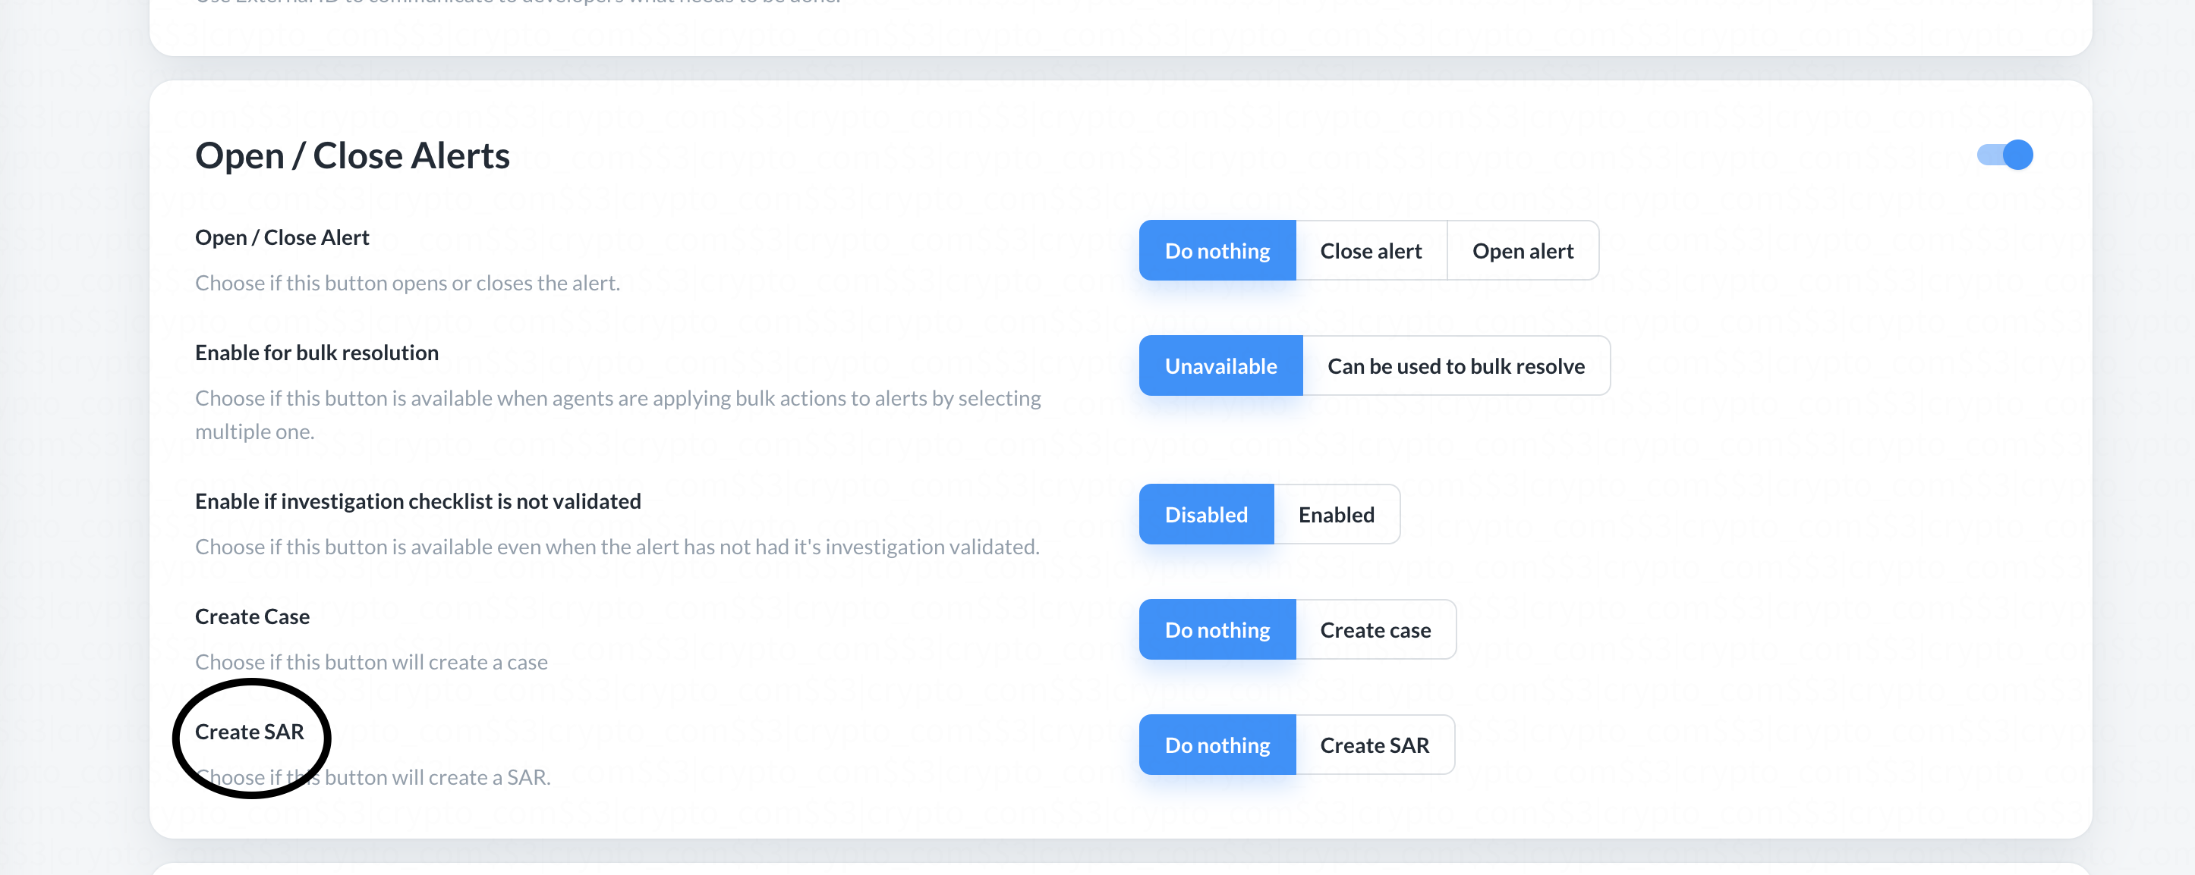2195x875 pixels.
Task: Select Do nothing for Create SAR
Action: (x=1217, y=745)
